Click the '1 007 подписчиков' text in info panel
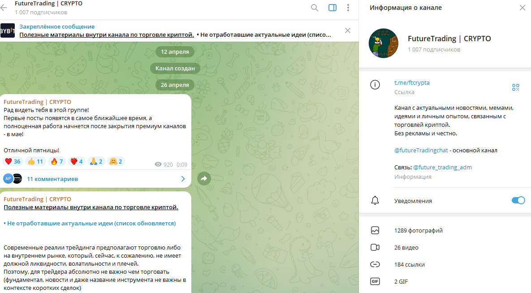This screenshot has height=293, width=531. point(434,49)
